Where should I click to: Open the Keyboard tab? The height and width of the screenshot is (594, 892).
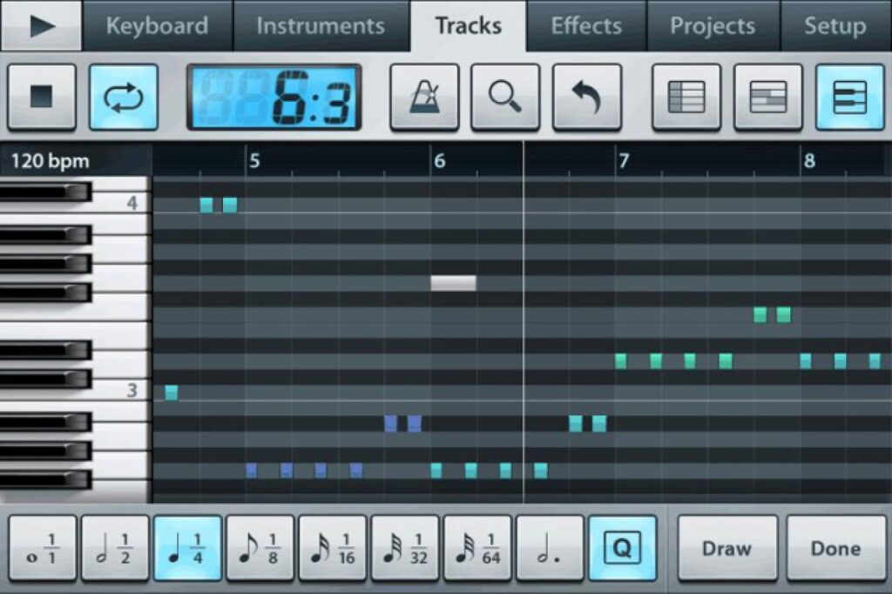tap(157, 26)
